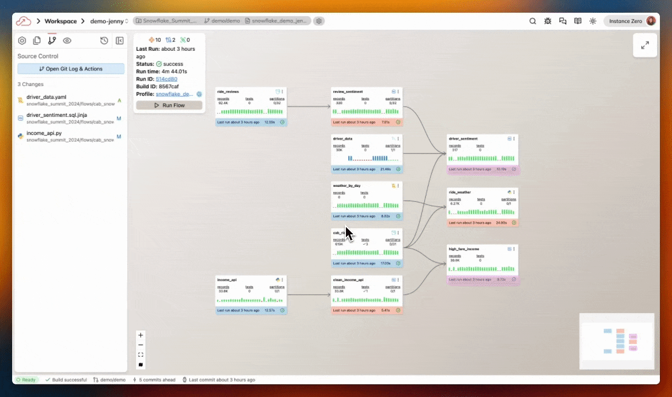The width and height of the screenshot is (672, 397).
Task: Click the income_api Python type icon
Action: point(278,280)
